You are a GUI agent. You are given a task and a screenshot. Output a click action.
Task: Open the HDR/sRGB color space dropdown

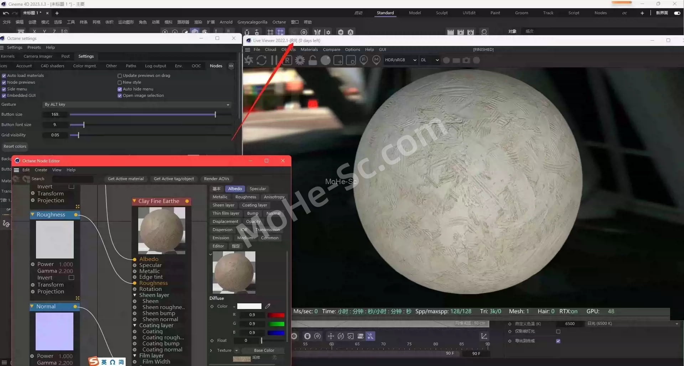tap(400, 60)
